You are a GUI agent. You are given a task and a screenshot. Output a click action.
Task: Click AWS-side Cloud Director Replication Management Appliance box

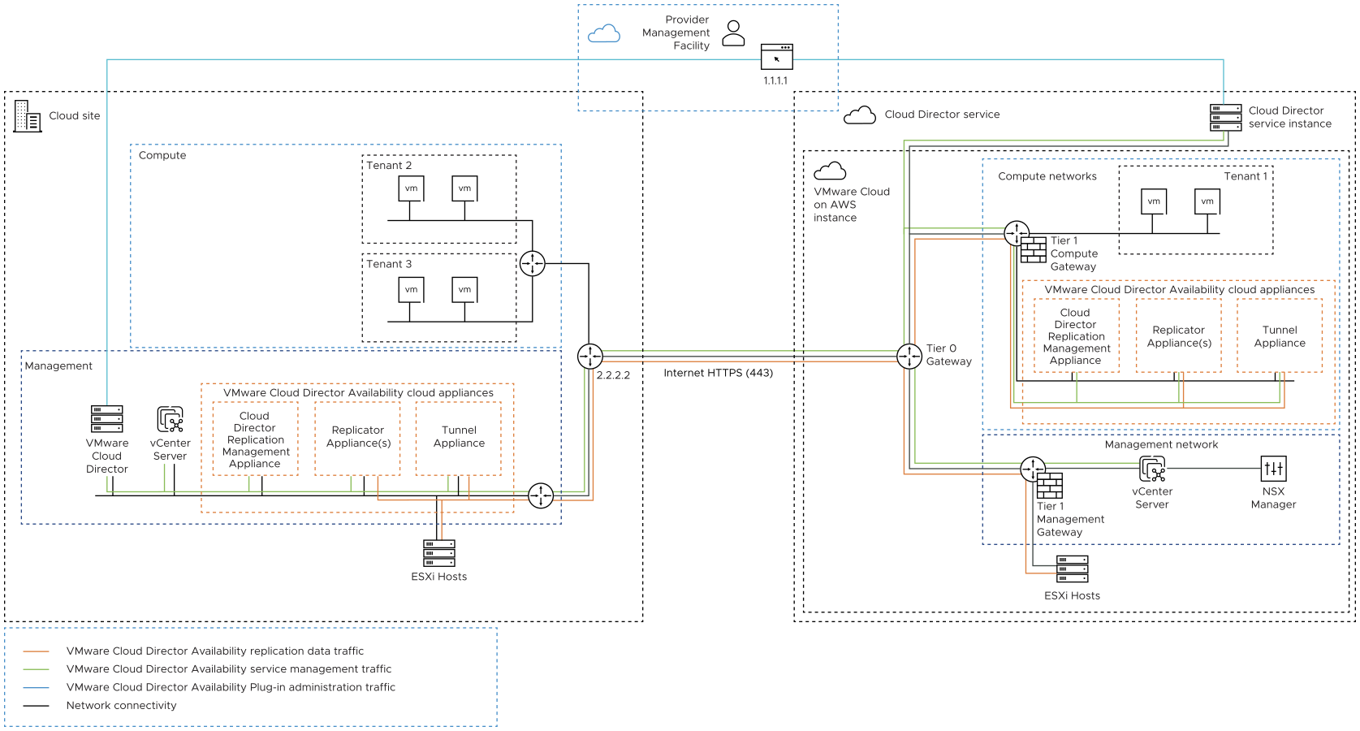click(x=1077, y=336)
